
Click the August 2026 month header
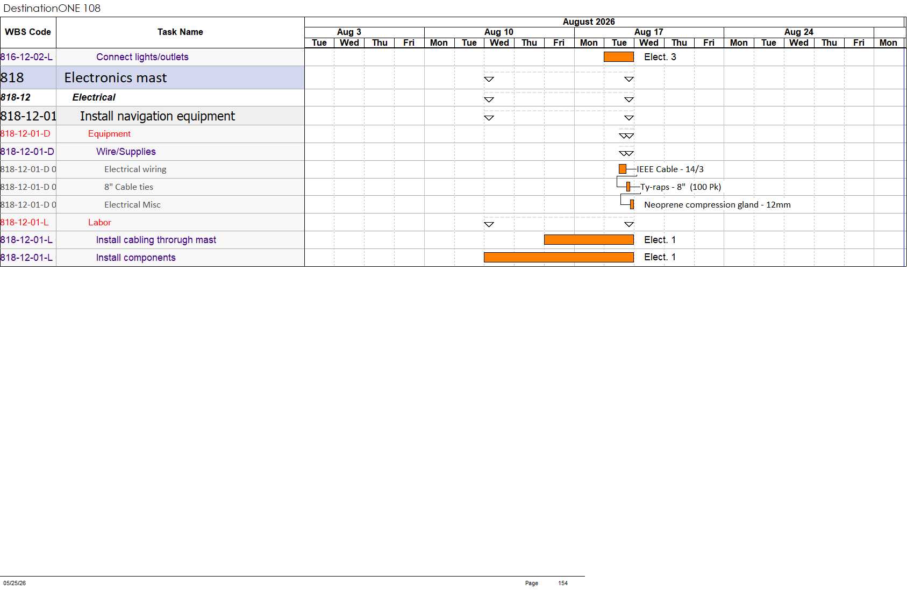point(589,22)
